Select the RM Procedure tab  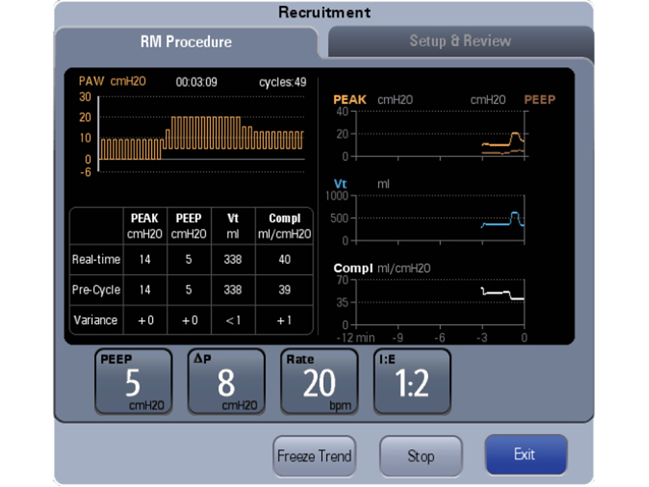tap(187, 41)
